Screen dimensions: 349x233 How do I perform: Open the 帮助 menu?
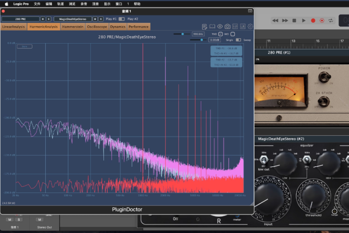point(137,4)
